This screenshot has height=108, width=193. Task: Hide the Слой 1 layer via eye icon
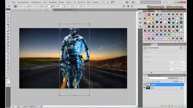point(144,85)
